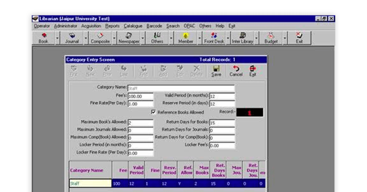
Task: Click the Others toolbar icon
Action: pos(157,38)
